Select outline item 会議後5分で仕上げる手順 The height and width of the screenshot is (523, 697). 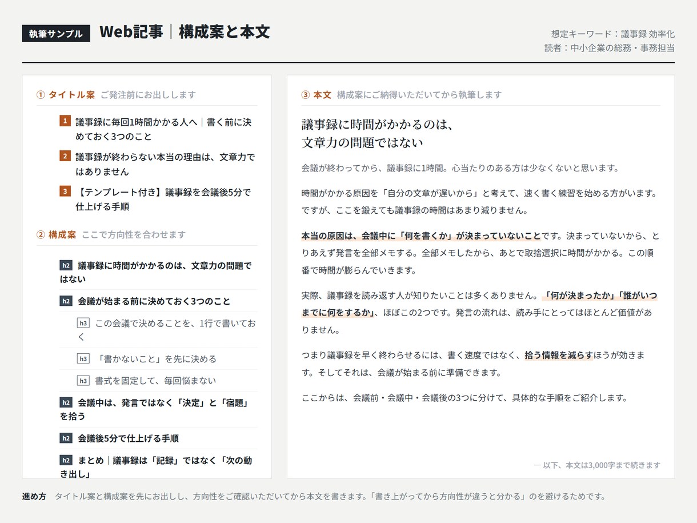coord(158,438)
